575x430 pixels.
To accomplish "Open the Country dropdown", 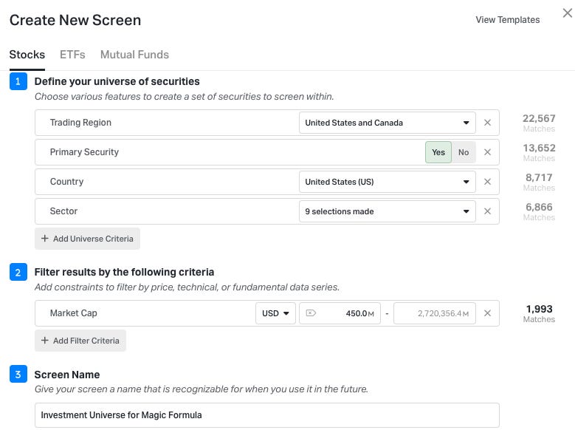I will tap(388, 182).
